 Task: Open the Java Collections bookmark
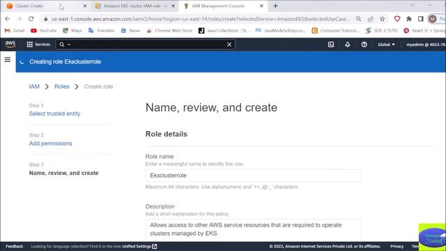(x=224, y=31)
